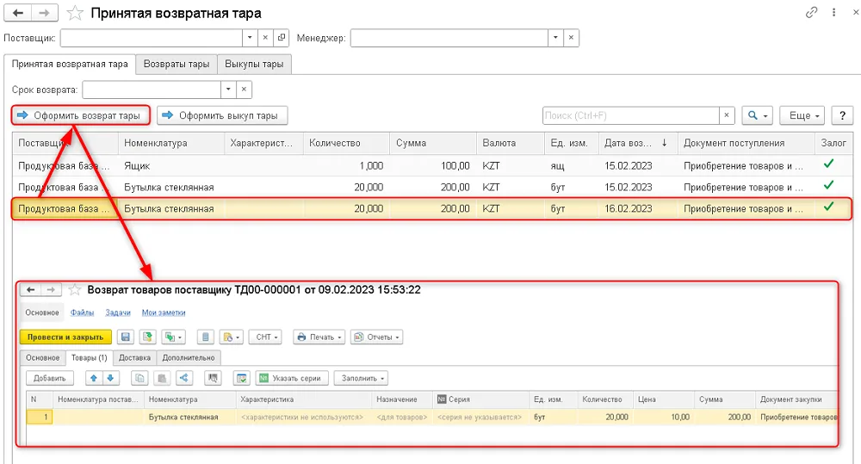861x464 pixels.
Task: Add page to favorites with star icon
Action: click(x=75, y=13)
